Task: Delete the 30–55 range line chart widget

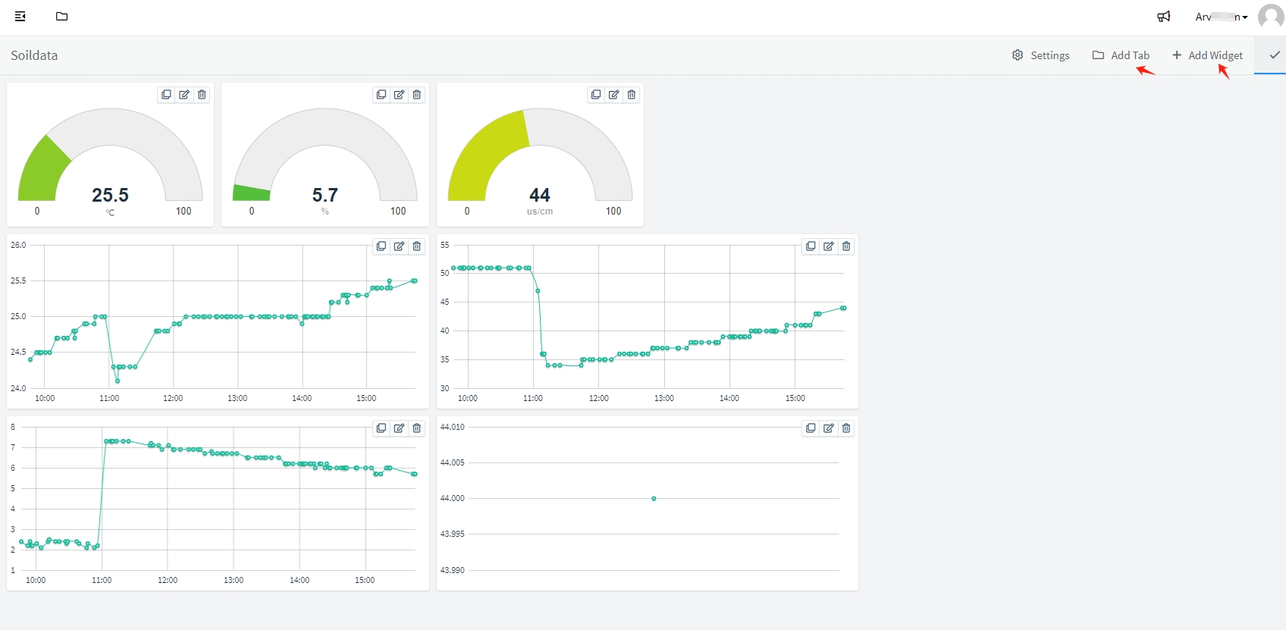Action: point(846,246)
